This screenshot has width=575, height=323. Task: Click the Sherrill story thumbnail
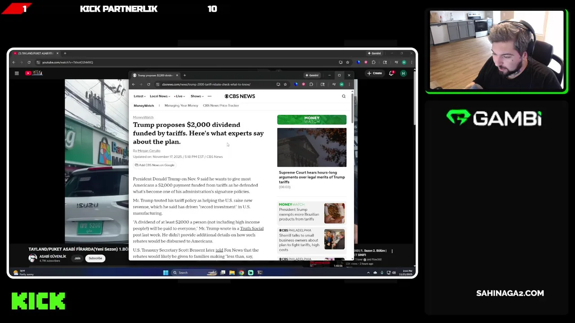point(335,240)
